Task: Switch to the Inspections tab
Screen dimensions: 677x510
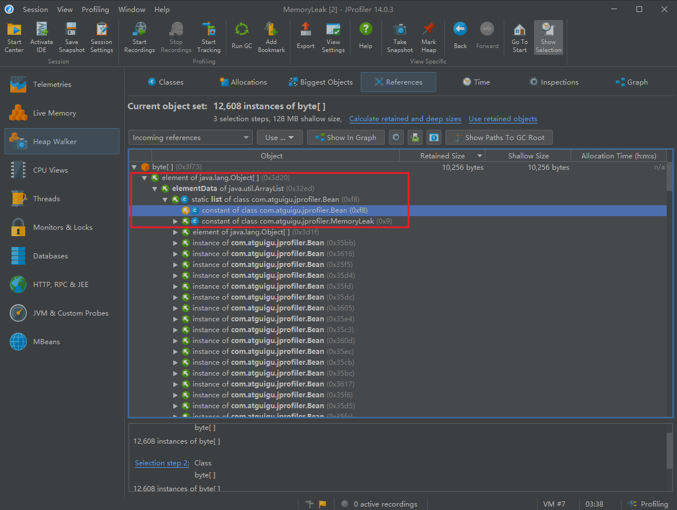Action: click(554, 82)
